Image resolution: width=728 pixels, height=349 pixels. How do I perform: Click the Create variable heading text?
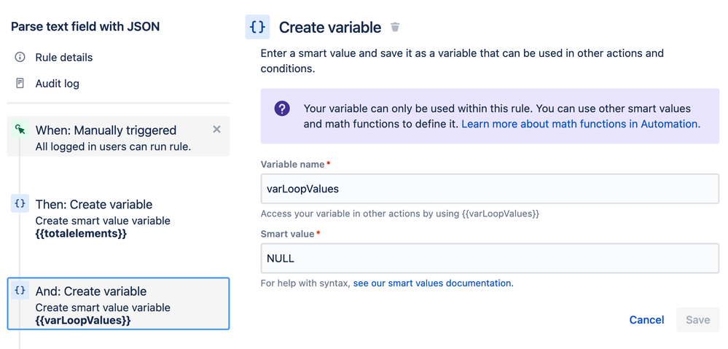pyautogui.click(x=330, y=28)
